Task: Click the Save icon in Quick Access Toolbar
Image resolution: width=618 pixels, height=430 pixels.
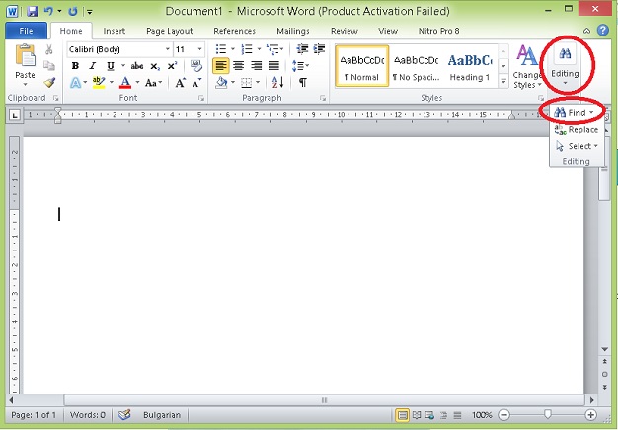Action: point(33,12)
